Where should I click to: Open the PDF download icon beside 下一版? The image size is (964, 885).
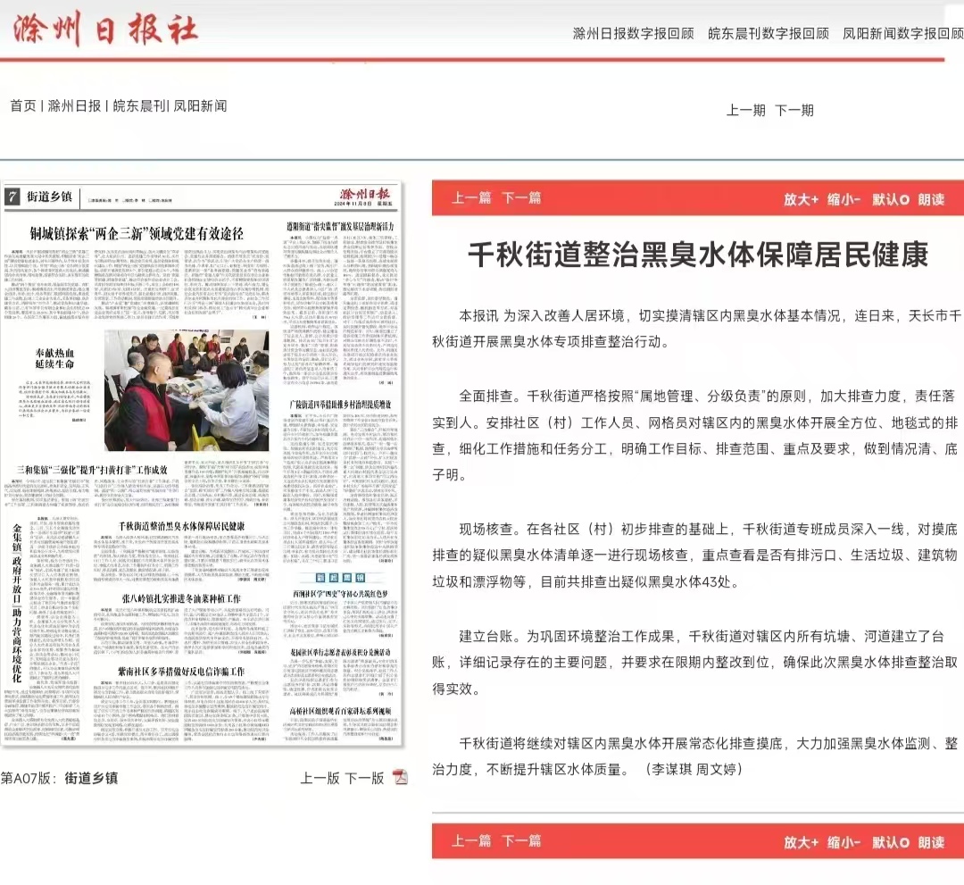click(x=400, y=777)
